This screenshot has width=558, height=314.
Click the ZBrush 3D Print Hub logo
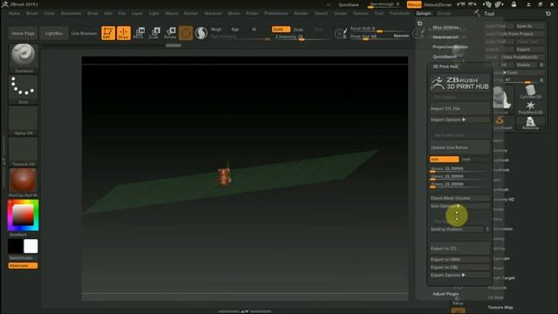tap(459, 84)
